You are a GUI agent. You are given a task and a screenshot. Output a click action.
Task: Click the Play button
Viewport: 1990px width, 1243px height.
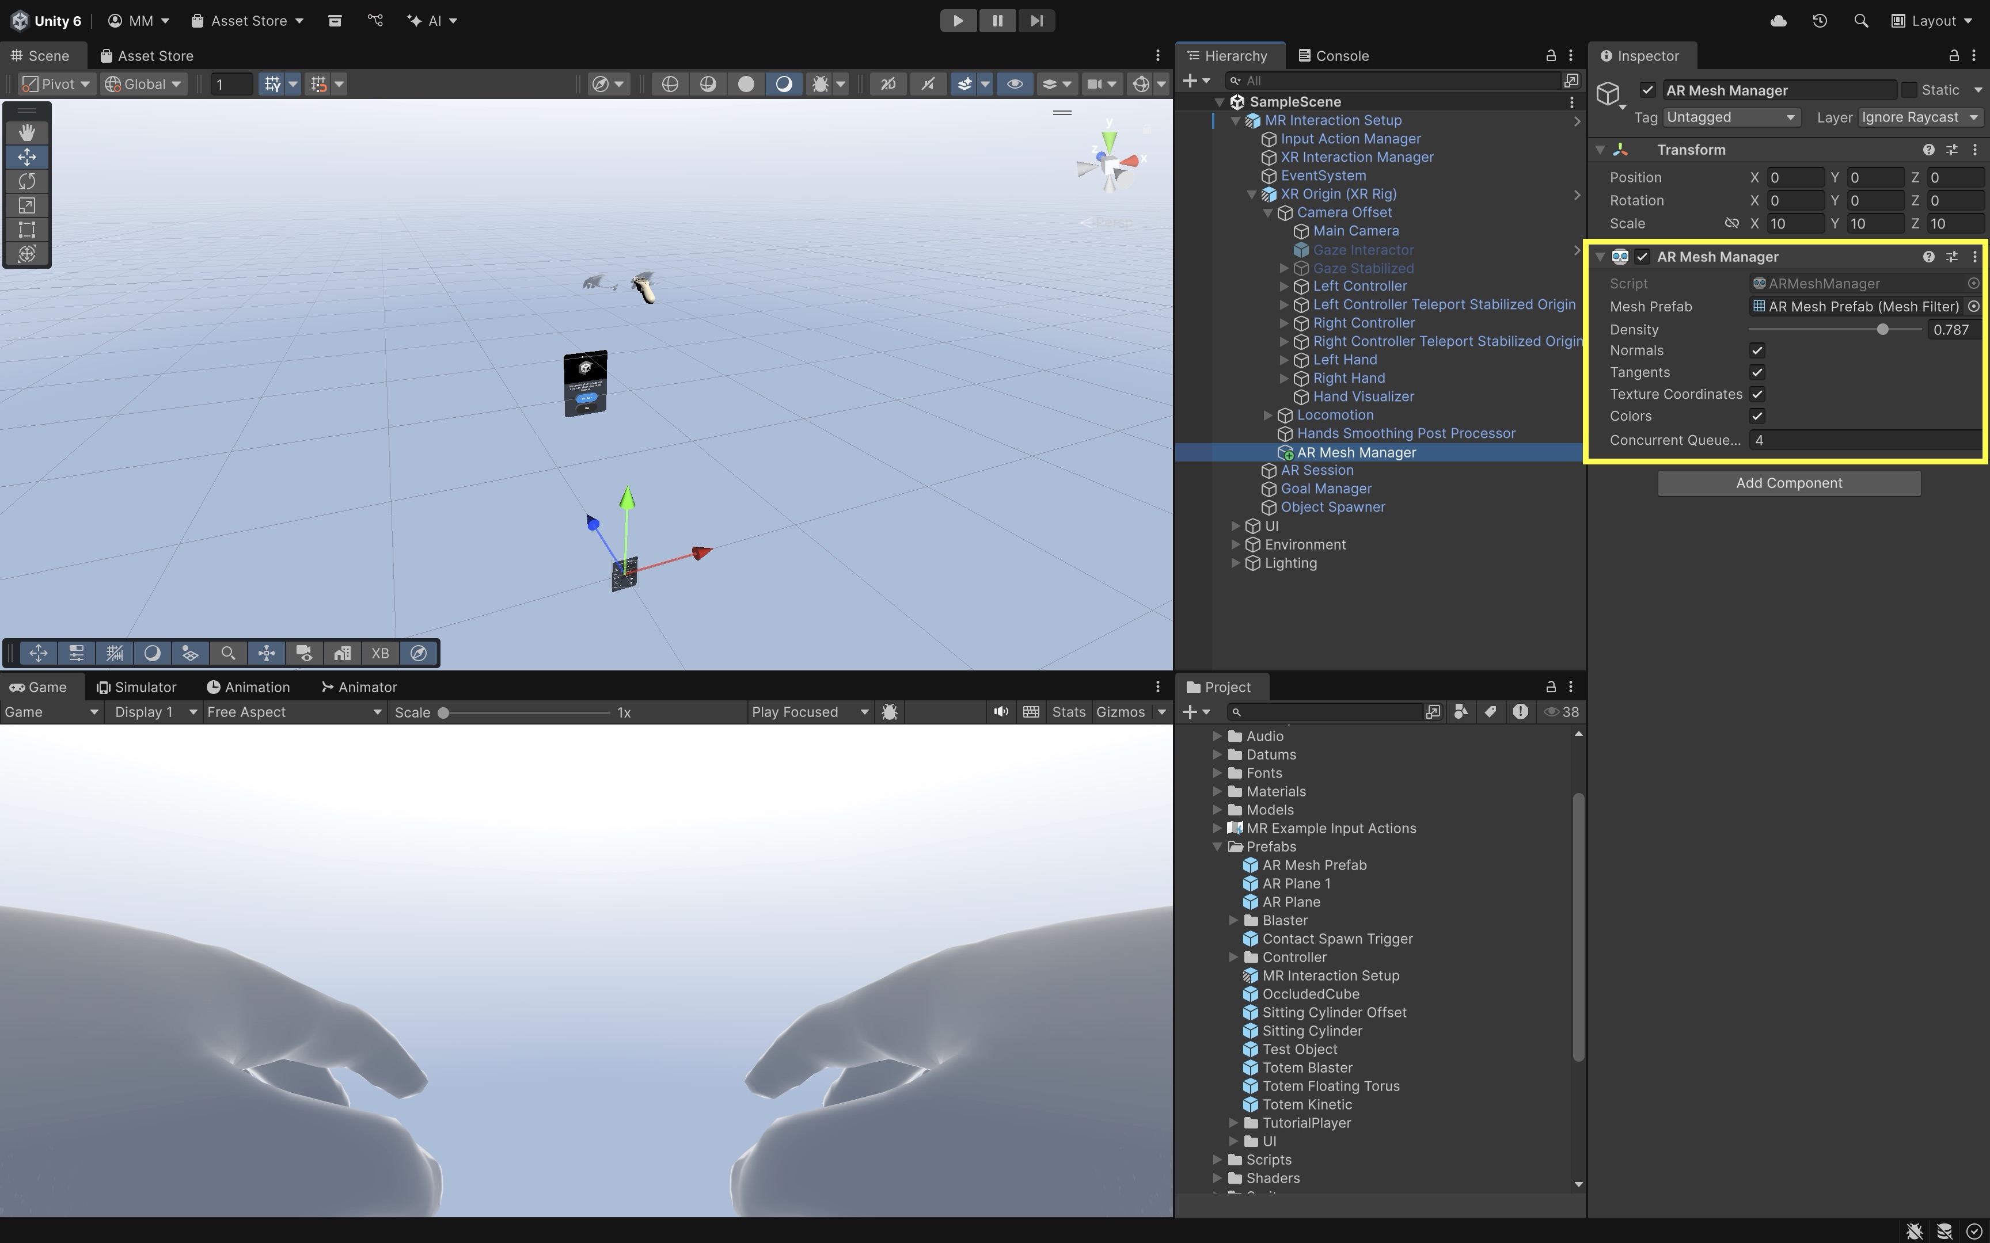click(x=957, y=21)
